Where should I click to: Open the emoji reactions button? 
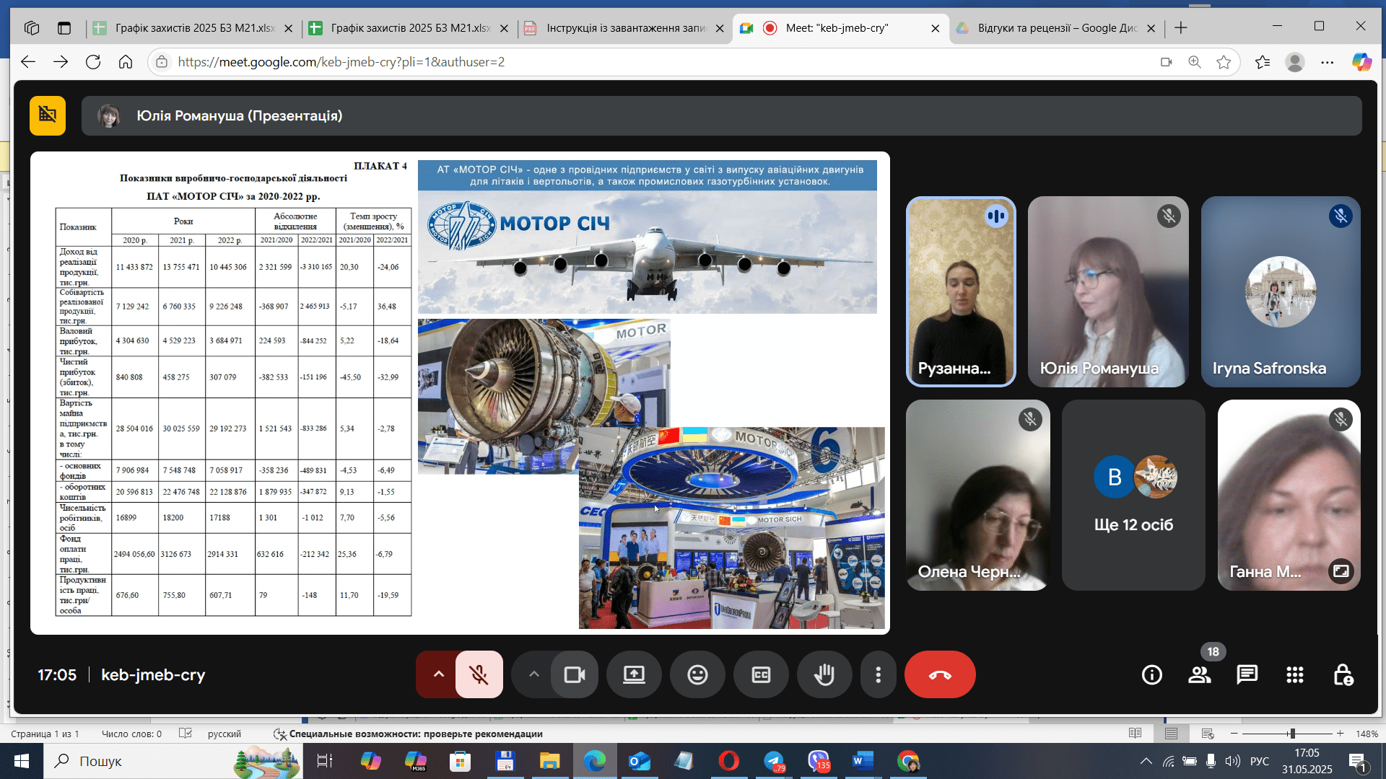(697, 674)
